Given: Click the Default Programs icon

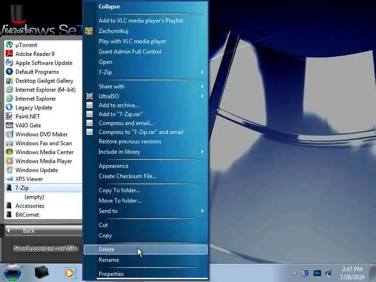Looking at the screenshot, I should pyautogui.click(x=9, y=72).
